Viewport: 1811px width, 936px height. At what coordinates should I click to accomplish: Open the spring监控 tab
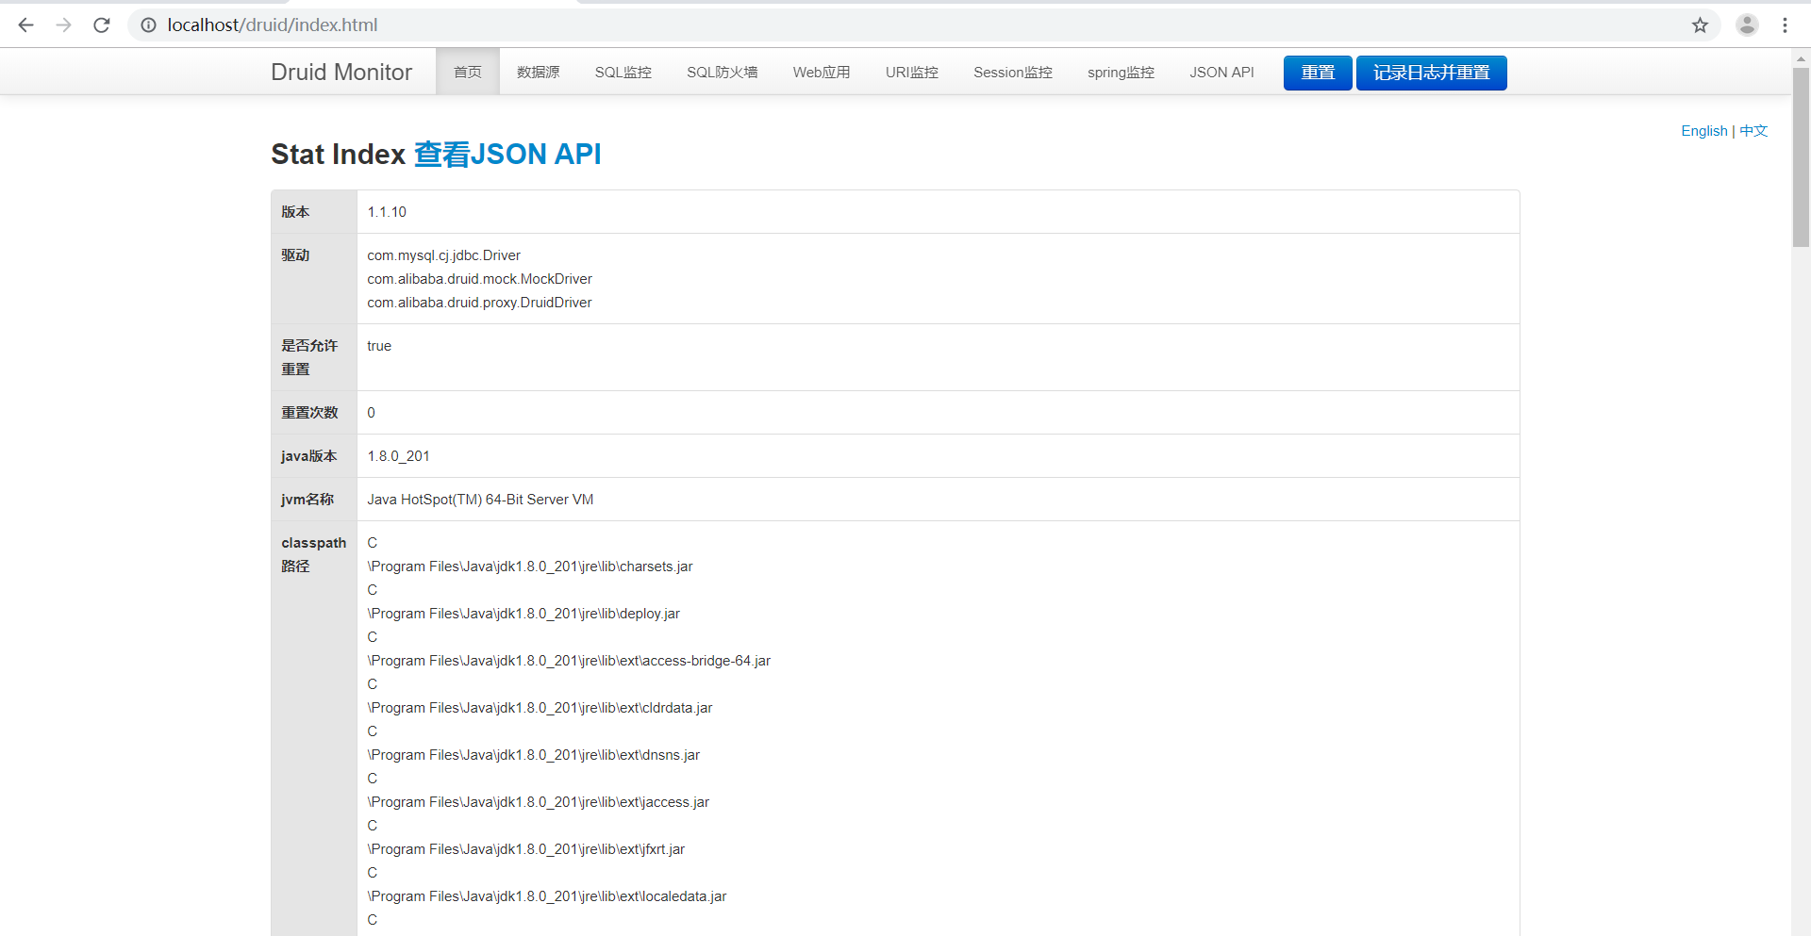pyautogui.click(x=1121, y=73)
